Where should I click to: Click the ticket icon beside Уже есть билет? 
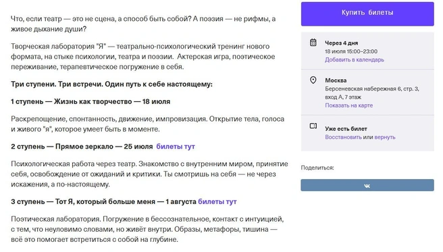point(313,126)
